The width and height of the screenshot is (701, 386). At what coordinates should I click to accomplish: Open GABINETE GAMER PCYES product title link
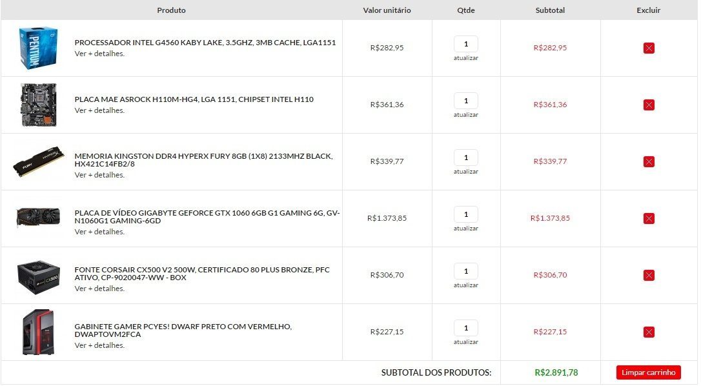(183, 330)
